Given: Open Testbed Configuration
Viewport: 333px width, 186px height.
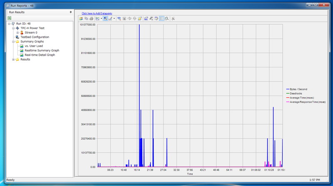Looking at the screenshot, I should (35, 37).
